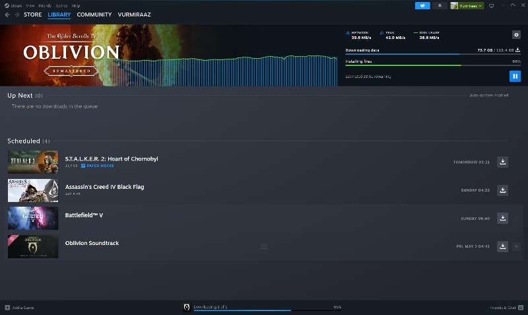This screenshot has width=528, height=315.
Task: Click the scheduled time for Battlefield V
Action: coord(475,219)
